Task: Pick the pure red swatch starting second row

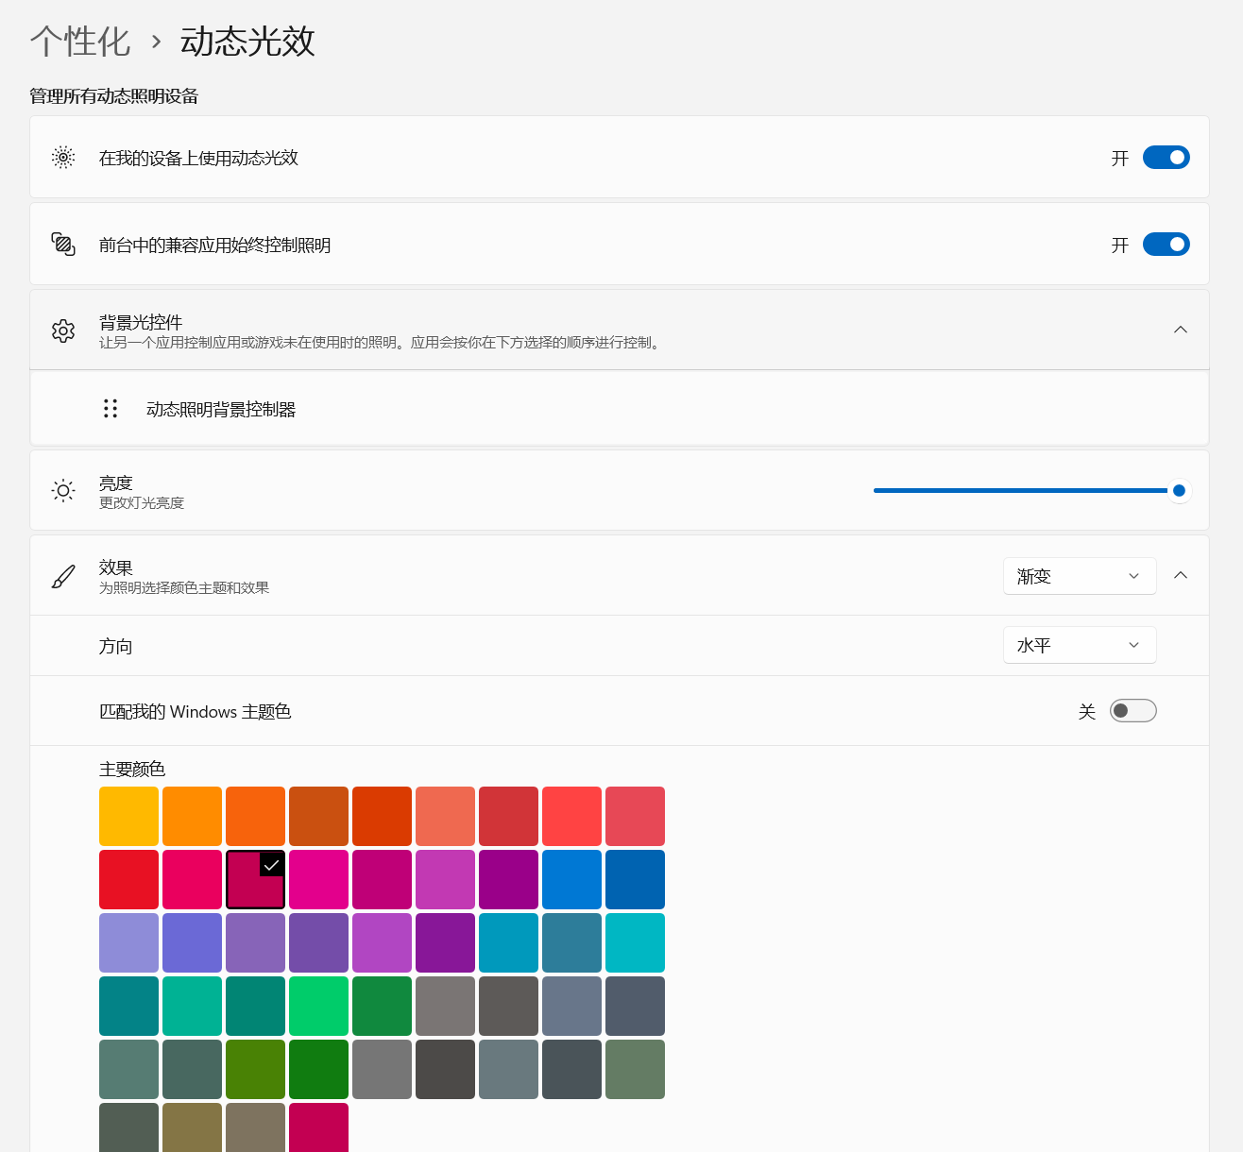Action: pyautogui.click(x=128, y=879)
